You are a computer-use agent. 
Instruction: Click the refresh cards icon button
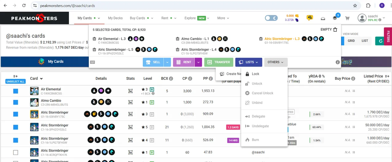380,41
